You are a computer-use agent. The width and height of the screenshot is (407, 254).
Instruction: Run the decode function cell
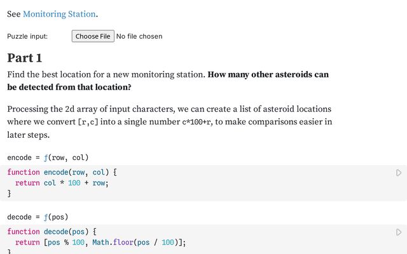tap(399, 232)
